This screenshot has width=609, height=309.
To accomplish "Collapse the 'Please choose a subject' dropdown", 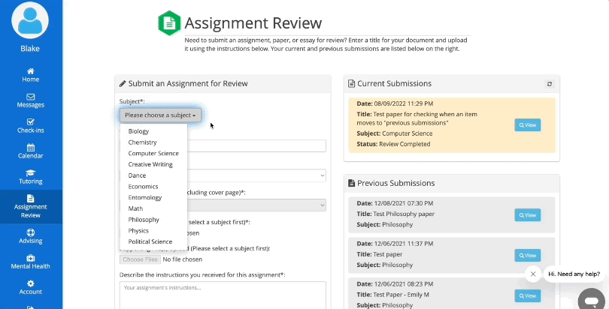I will coord(160,115).
